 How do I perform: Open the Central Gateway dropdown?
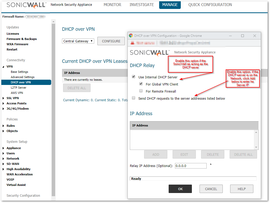tap(78, 41)
